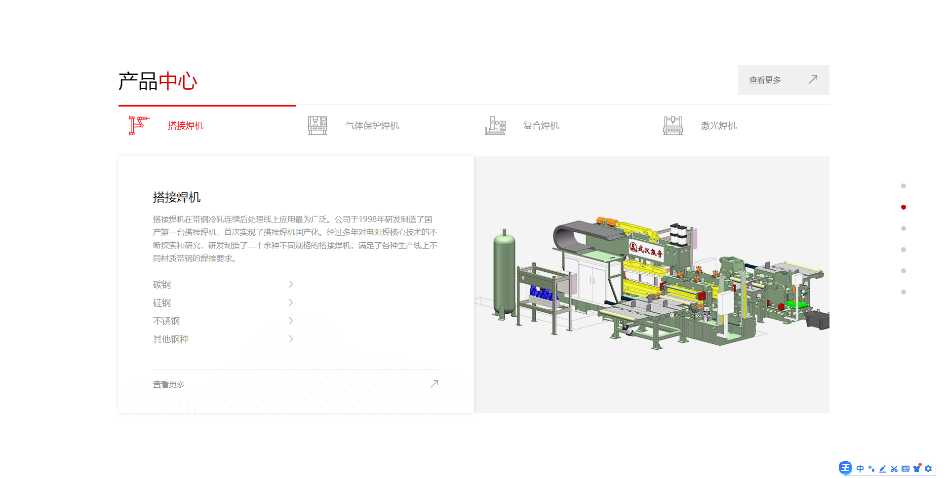This screenshot has height=478, width=948.
Task: Open the skin shirt icon in IME bar
Action: tap(917, 469)
